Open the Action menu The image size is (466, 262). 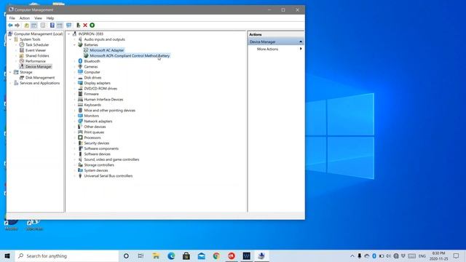25,18
